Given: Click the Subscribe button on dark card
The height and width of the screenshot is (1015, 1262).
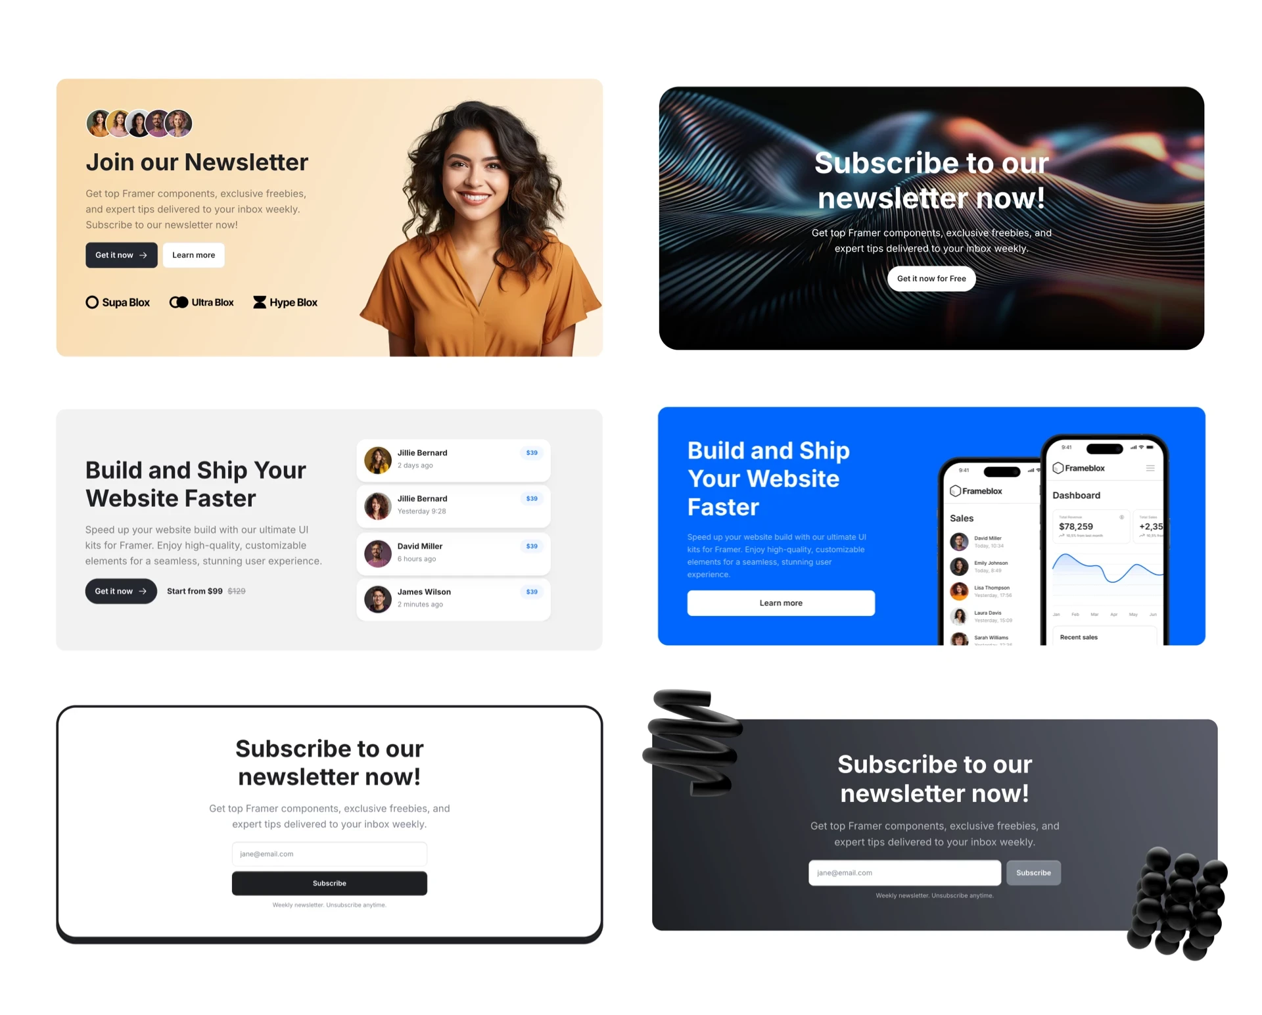Looking at the screenshot, I should tap(1033, 872).
